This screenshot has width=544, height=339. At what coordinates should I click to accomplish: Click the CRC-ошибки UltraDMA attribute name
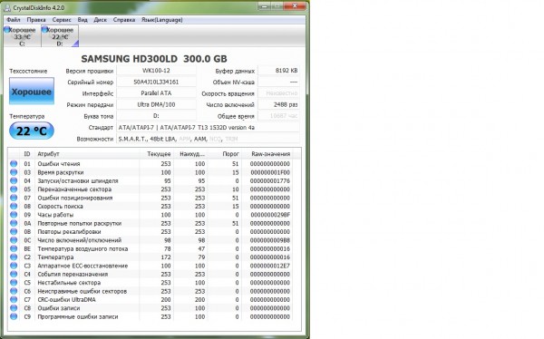(x=66, y=299)
